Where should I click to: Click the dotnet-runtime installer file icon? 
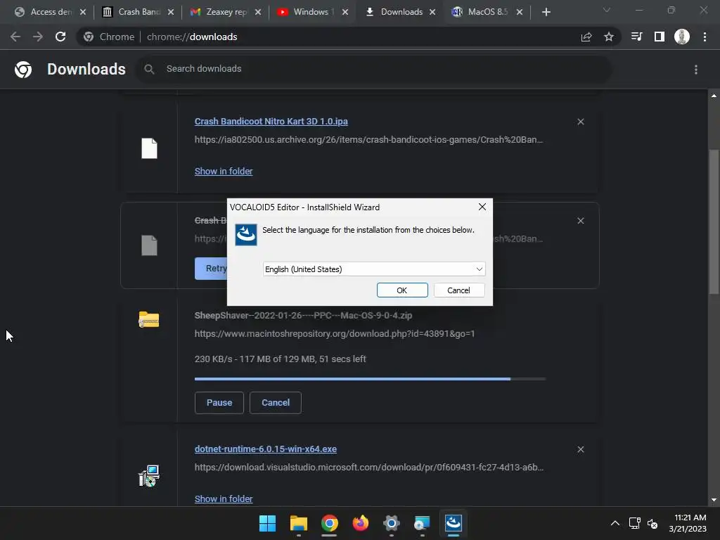(x=149, y=476)
